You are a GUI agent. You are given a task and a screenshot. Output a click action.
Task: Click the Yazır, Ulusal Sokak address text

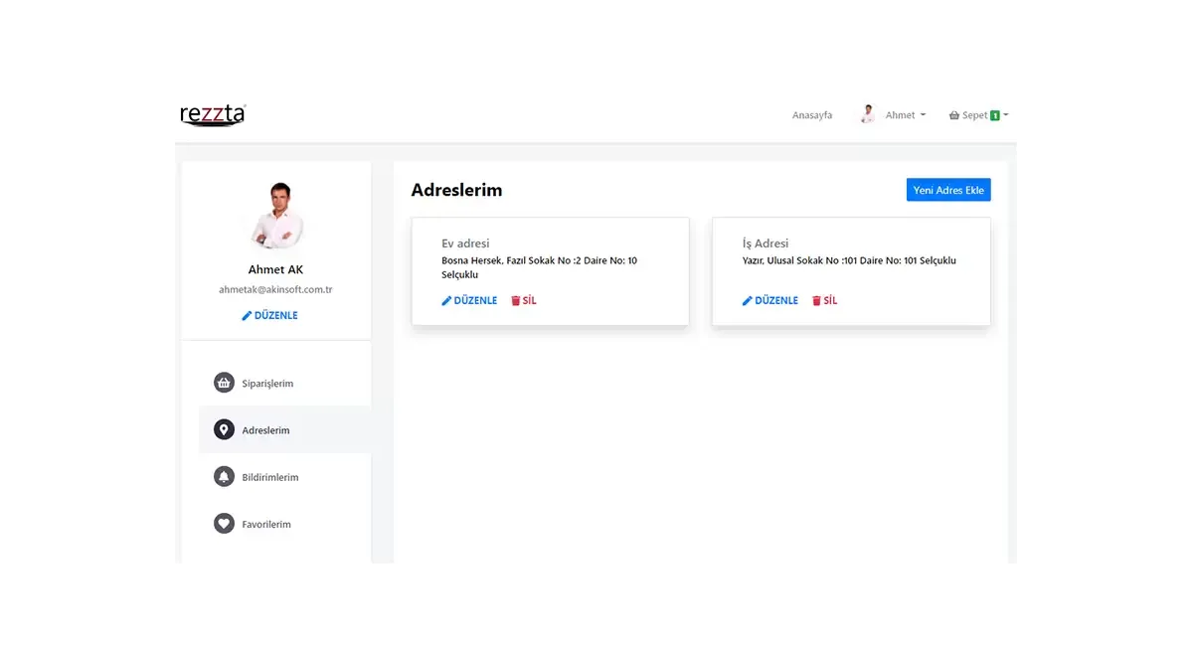(x=849, y=260)
